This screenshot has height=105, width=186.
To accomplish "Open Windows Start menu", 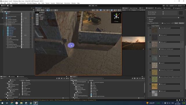I will point(2,103).
